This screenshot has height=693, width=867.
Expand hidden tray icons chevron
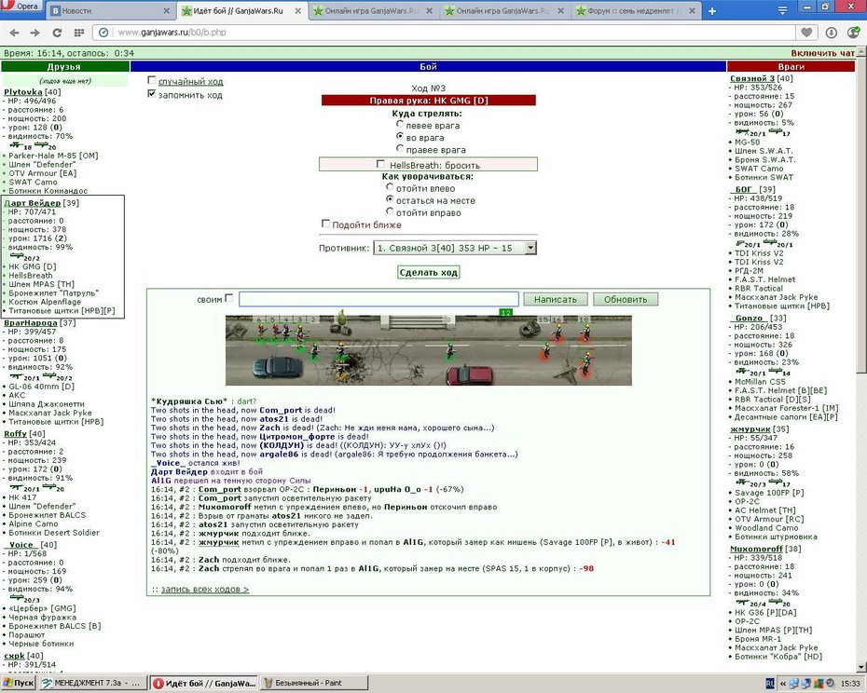(783, 684)
